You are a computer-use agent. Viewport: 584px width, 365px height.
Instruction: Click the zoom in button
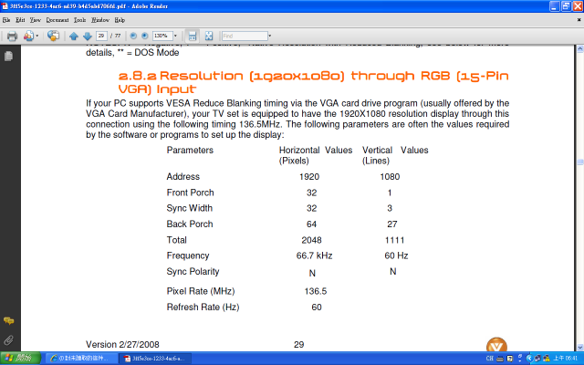145,36
